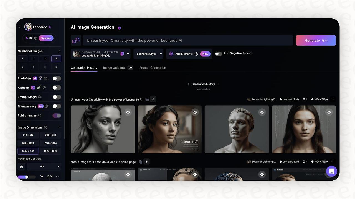
Task: Toggle visibility eye on grayscale woman image
Action: tap(128, 112)
